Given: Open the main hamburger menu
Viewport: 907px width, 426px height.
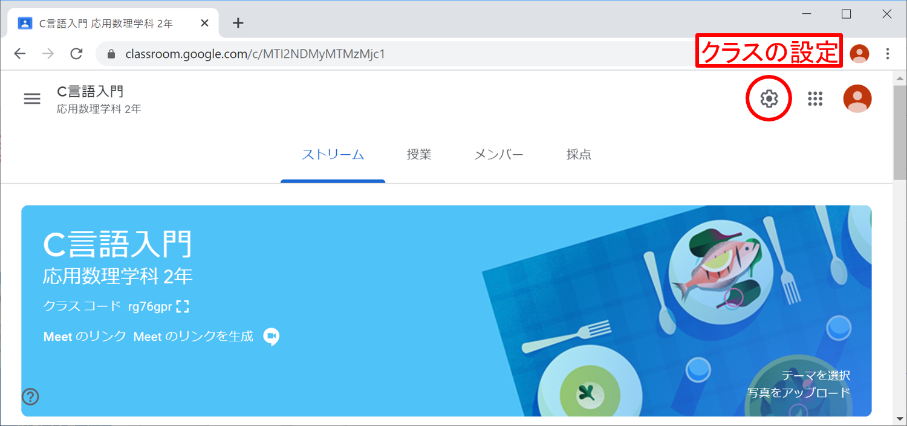Looking at the screenshot, I should [x=32, y=98].
